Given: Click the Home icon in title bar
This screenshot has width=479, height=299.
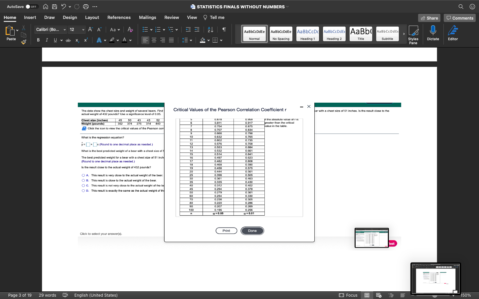Looking at the screenshot, I should pos(46,7).
